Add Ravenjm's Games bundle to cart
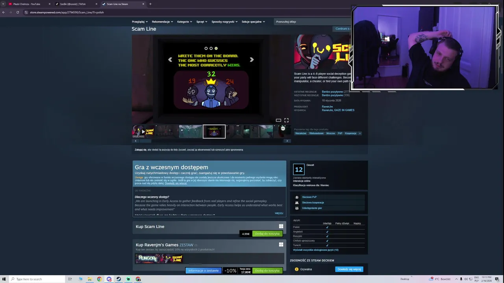This screenshot has width=504, height=283. [267, 270]
